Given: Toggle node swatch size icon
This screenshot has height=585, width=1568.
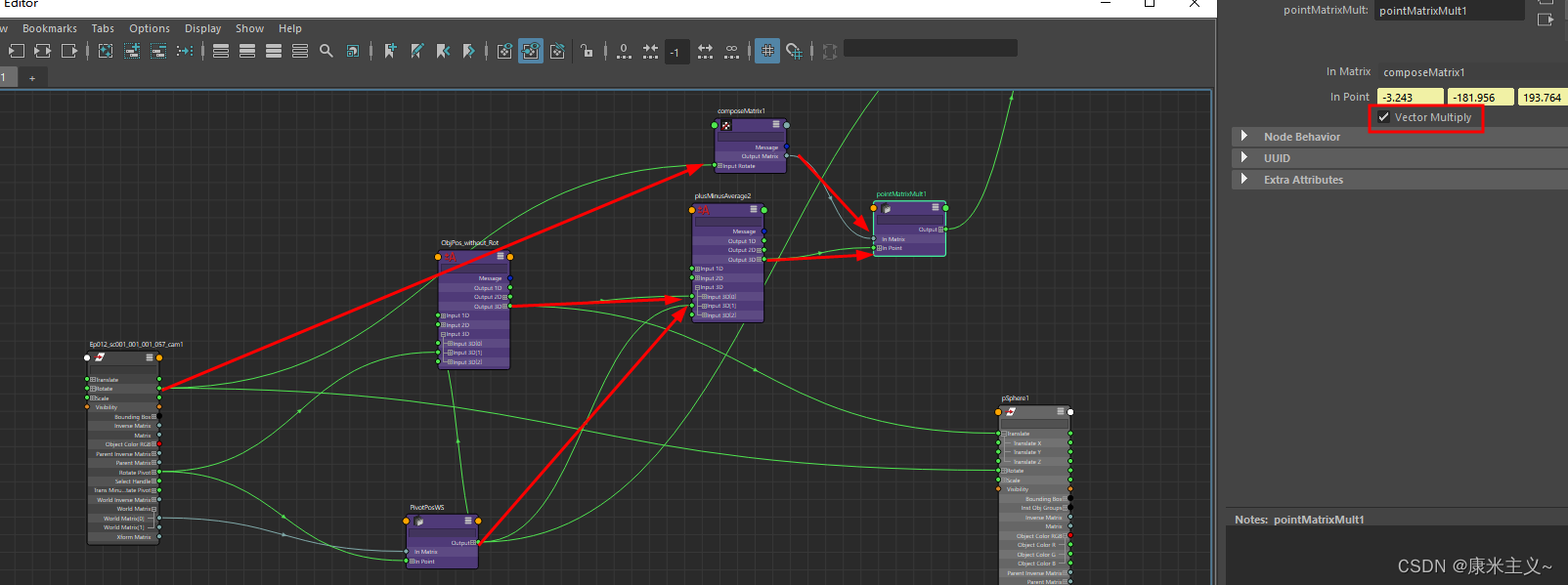Looking at the screenshot, I should click(x=353, y=51).
